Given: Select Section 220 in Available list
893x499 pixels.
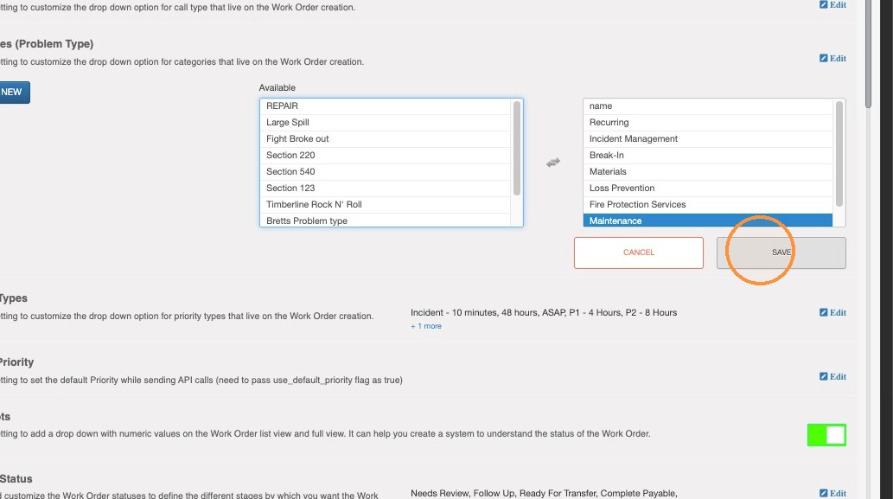Looking at the screenshot, I should click(x=385, y=155).
